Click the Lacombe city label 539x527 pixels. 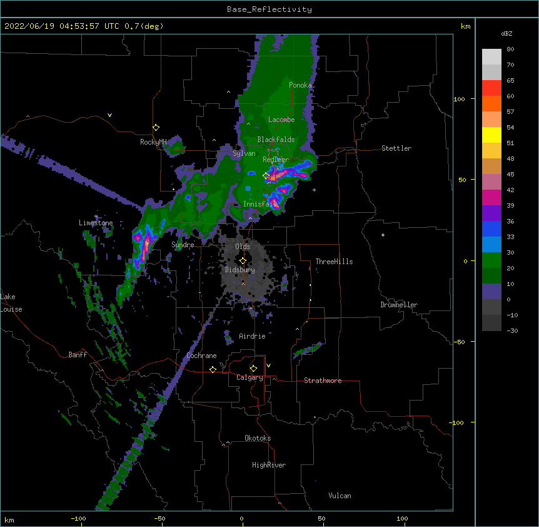point(281,120)
